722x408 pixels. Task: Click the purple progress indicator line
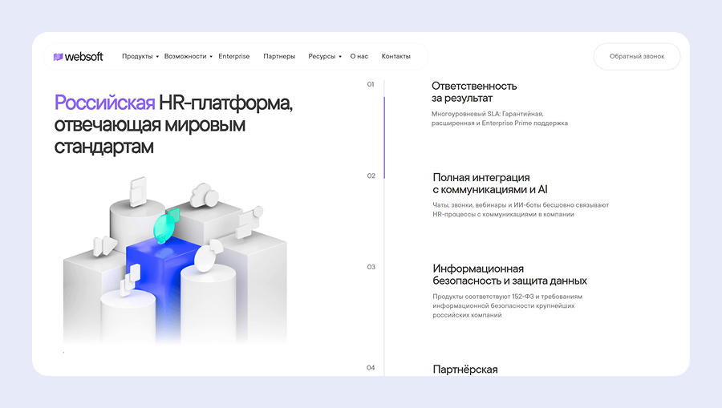pos(384,137)
